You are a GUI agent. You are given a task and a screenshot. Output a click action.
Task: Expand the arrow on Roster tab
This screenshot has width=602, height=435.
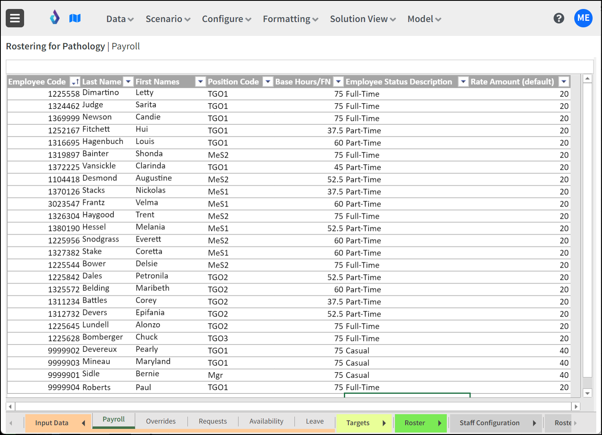click(439, 423)
